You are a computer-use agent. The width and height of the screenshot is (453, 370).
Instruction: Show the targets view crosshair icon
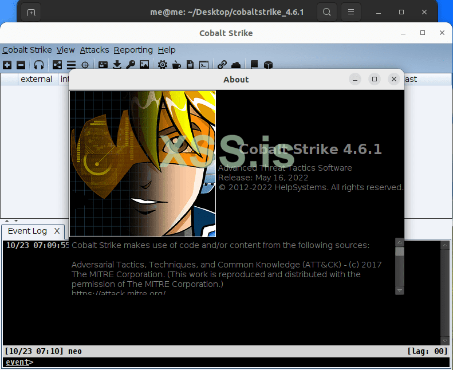coord(85,65)
